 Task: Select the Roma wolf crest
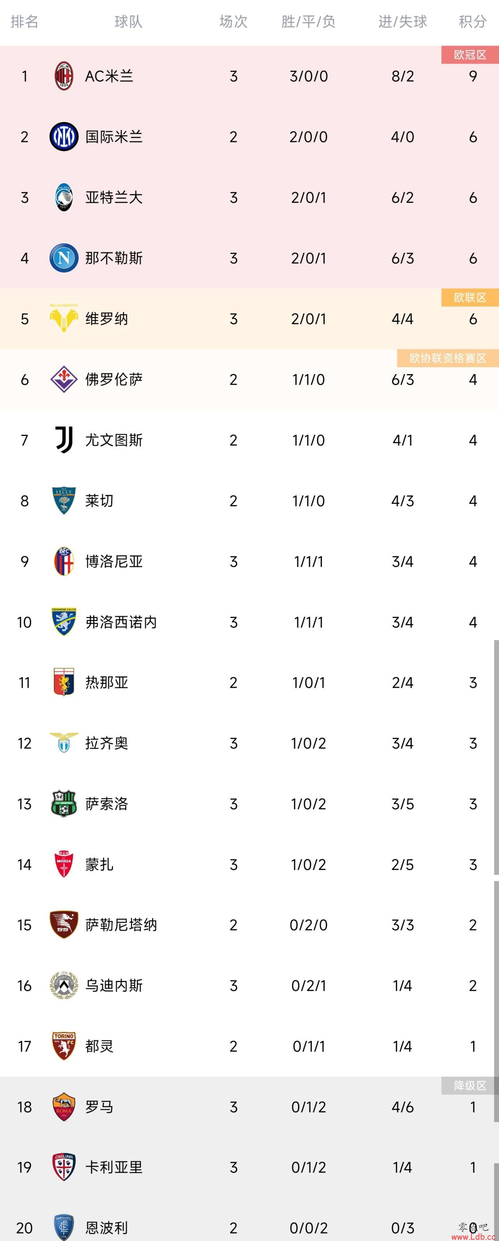(64, 1106)
